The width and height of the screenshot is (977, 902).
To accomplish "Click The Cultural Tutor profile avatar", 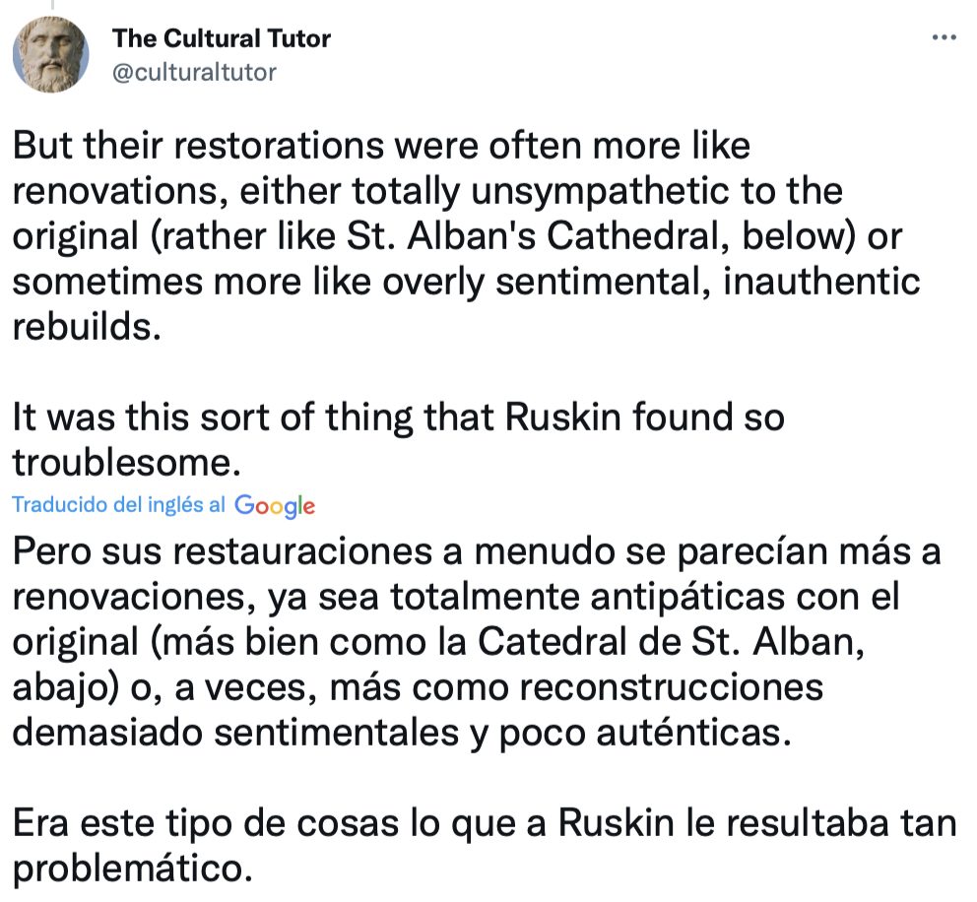I will pyautogui.click(x=51, y=55).
